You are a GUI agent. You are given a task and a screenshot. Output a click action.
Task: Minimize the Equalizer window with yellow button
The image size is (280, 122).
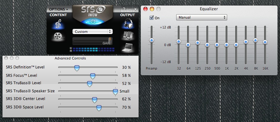pos(152,9)
